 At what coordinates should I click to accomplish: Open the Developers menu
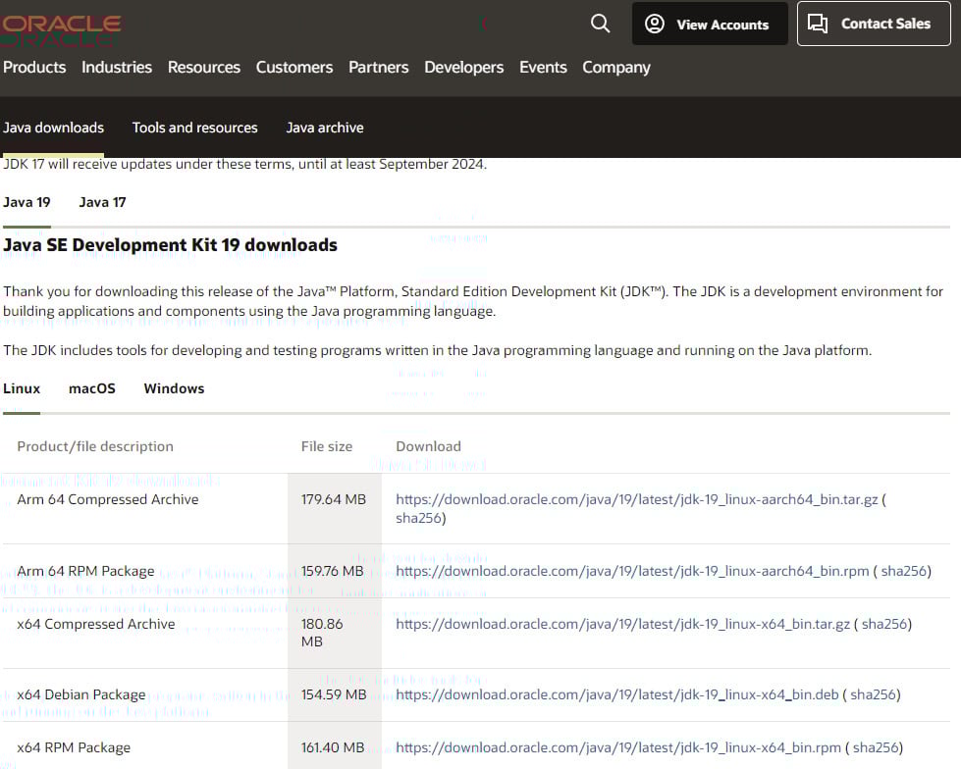464,68
